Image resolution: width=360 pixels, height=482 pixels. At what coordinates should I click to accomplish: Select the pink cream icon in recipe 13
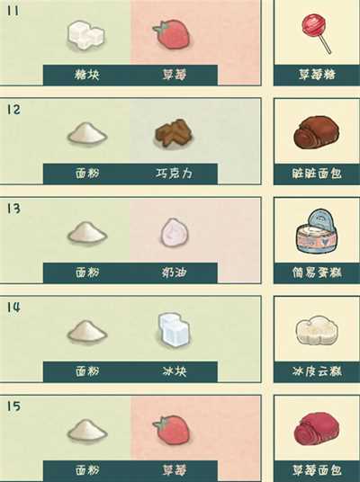coord(175,232)
